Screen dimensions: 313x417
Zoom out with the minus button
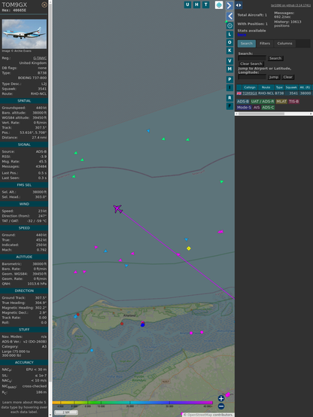click(221, 406)
